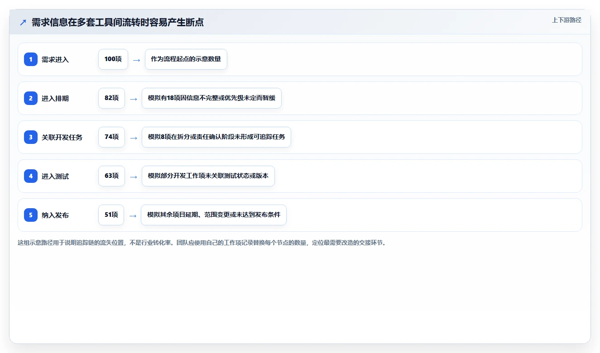Click the 63项 count badge
Screen dimensions: 600x353
coord(111,176)
